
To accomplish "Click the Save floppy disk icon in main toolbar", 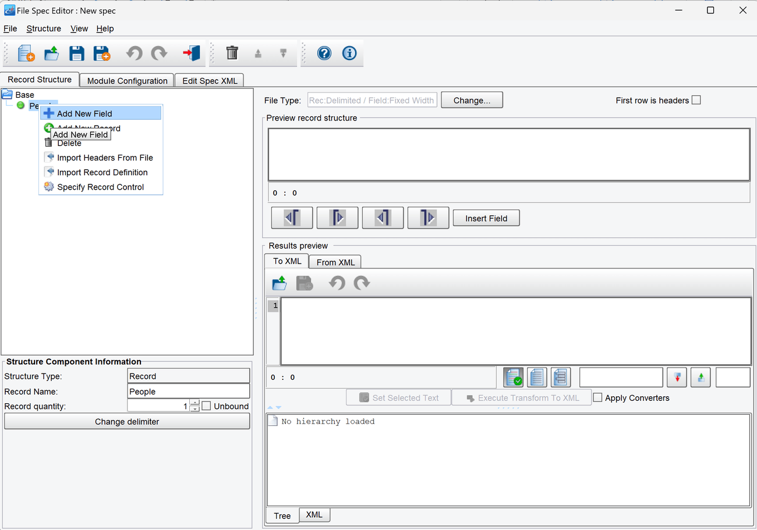I will point(77,54).
